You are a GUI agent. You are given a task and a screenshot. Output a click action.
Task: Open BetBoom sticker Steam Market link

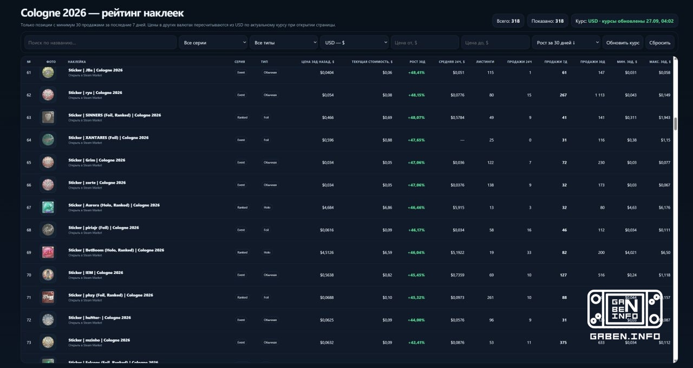coord(85,255)
